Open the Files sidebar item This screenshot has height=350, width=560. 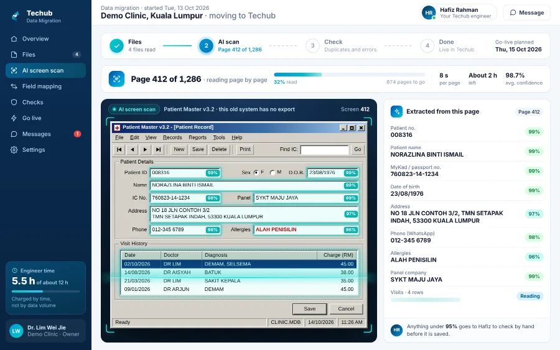pos(45,55)
